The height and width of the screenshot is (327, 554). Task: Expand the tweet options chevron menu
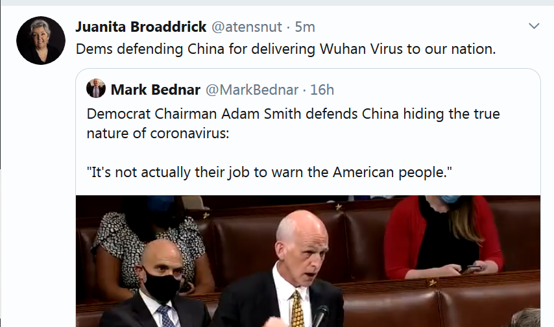point(534,26)
